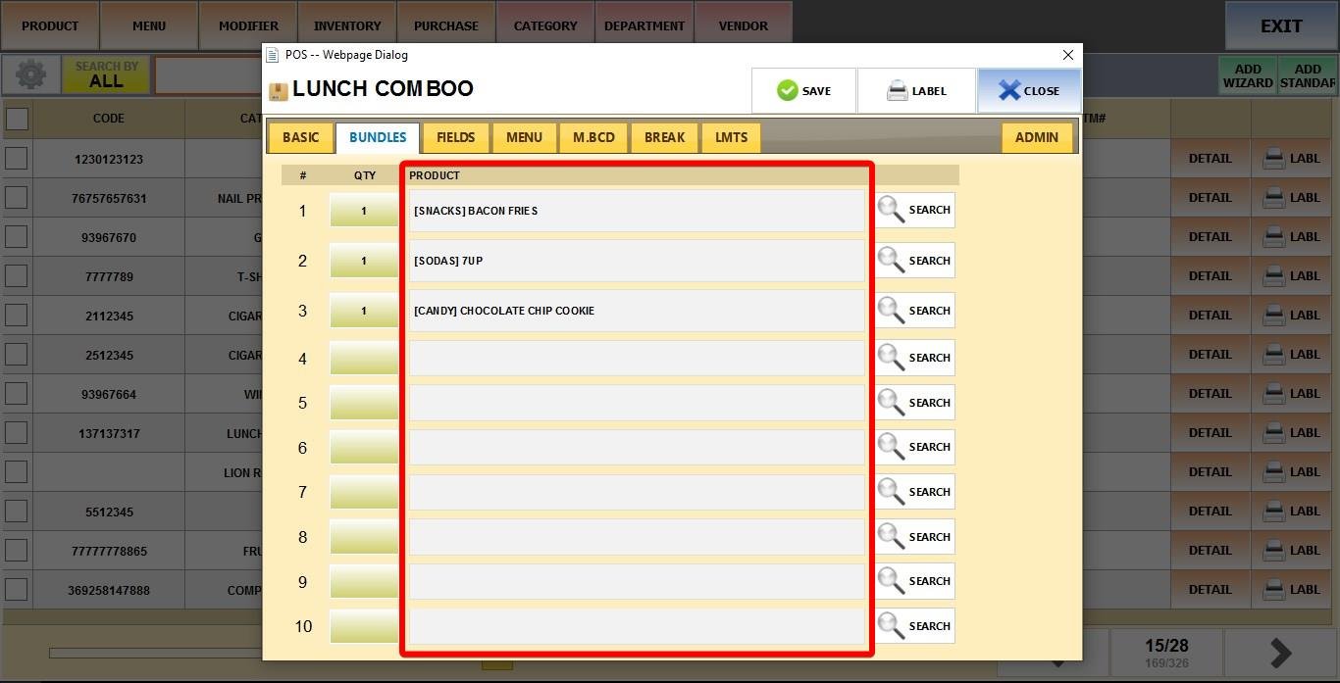Screen dimensions: 1340x683
Task: Click the green checkmark SAVE icon
Action: pyautogui.click(x=787, y=91)
